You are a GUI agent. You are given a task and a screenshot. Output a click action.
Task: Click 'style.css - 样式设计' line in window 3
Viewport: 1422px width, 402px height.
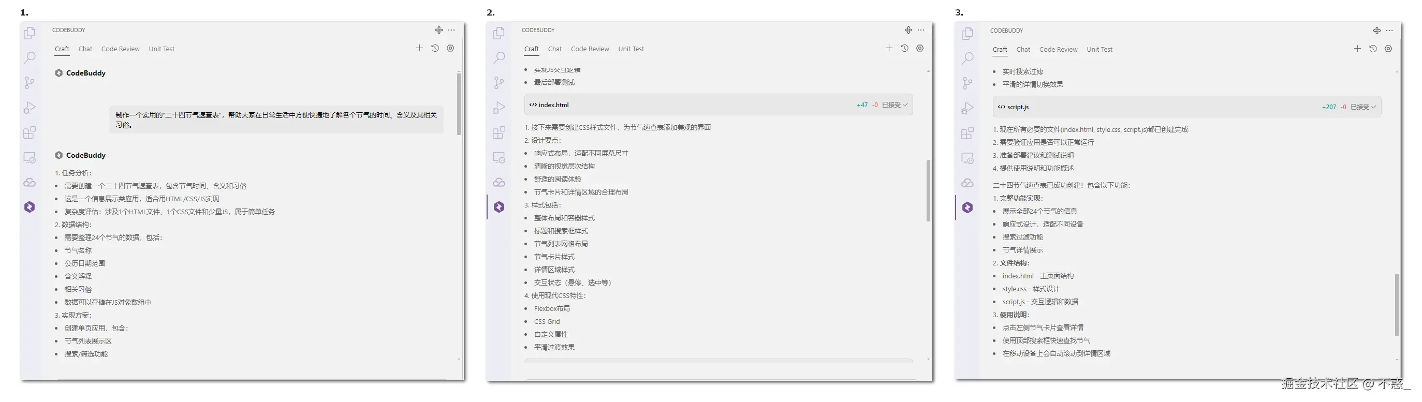[x=1031, y=289]
